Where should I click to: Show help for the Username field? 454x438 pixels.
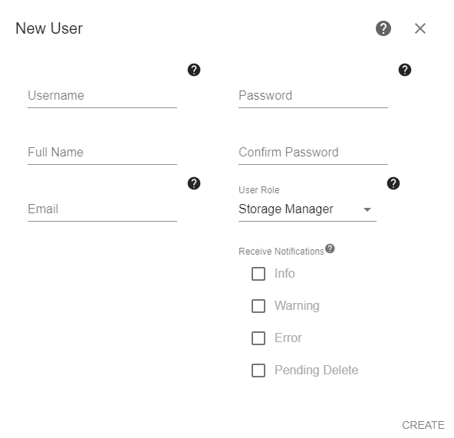194,70
